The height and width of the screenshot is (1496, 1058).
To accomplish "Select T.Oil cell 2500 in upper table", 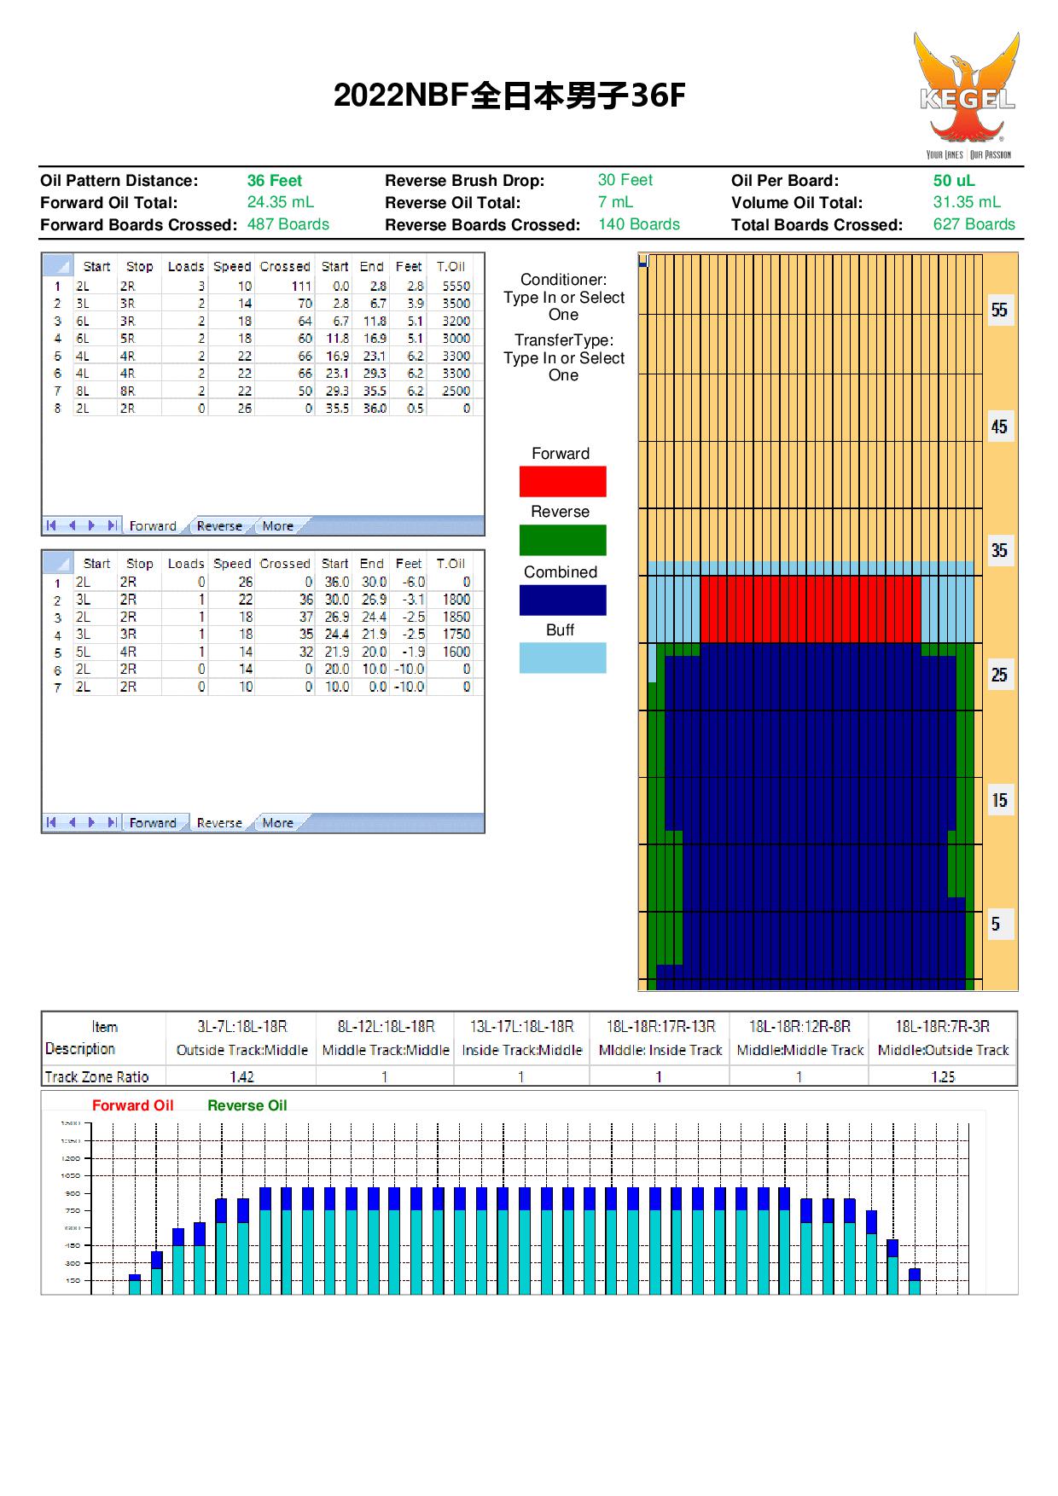I will [451, 391].
